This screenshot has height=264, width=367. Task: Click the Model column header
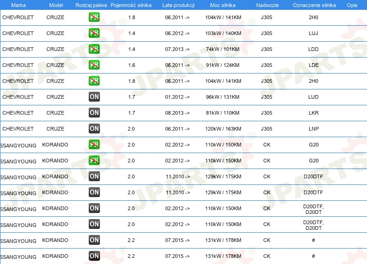point(55,5)
